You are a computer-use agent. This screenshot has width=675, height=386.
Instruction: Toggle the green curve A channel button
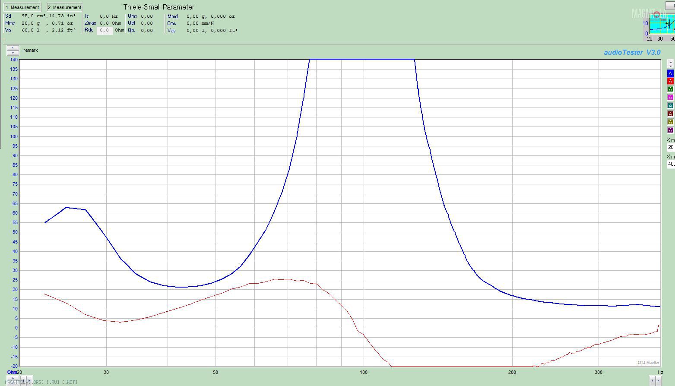[670, 89]
